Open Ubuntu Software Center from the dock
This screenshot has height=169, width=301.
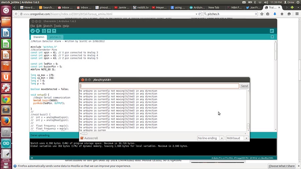click(6, 66)
